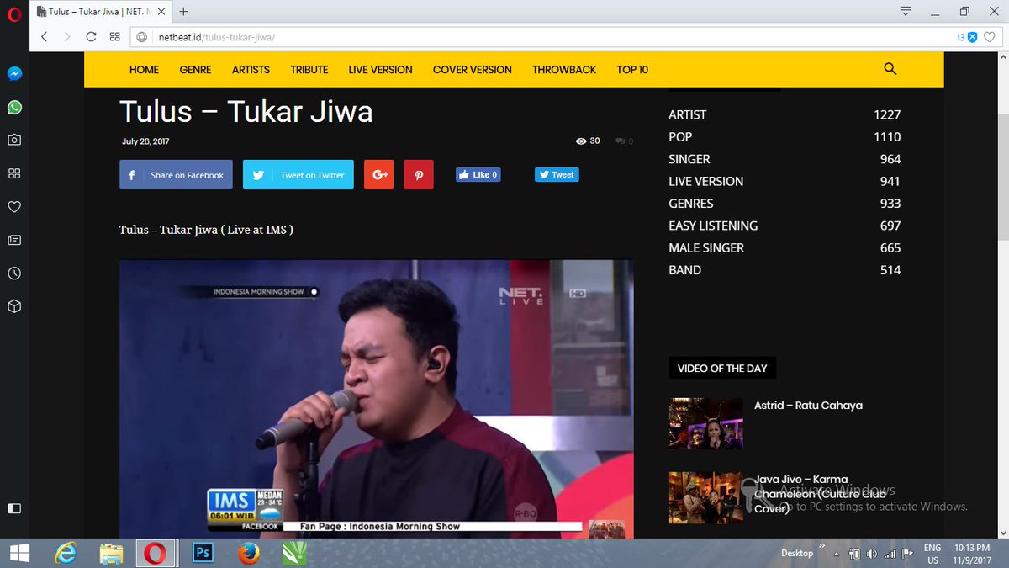Open Messenger in Opera sidebar

click(x=14, y=74)
